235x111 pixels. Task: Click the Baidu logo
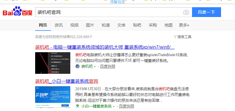click(17, 11)
